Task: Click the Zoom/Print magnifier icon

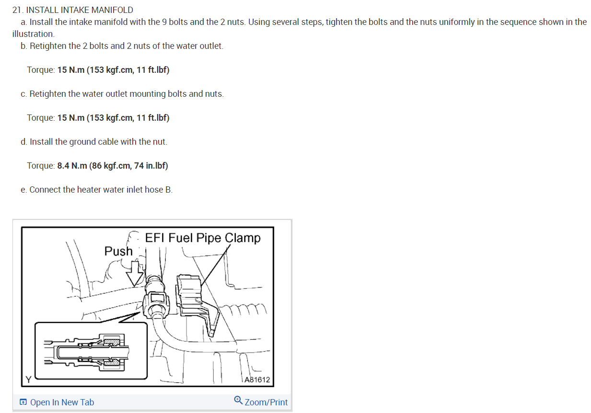Action: [x=238, y=401]
